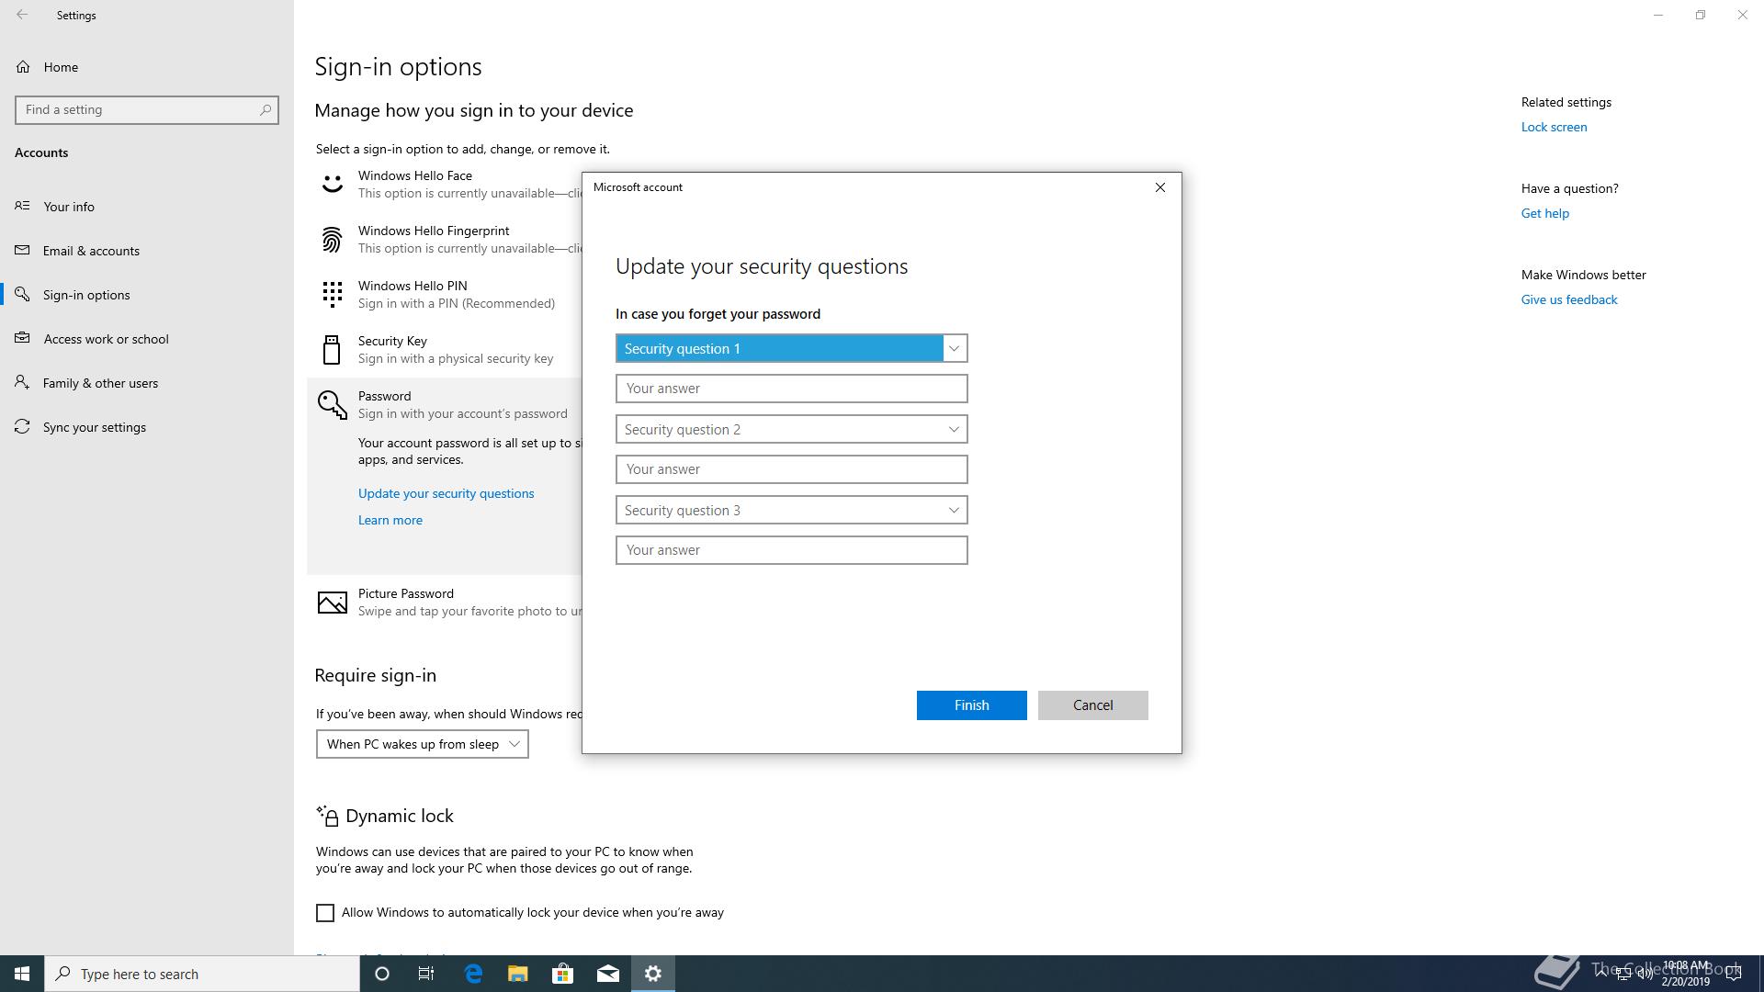Click Give us feedback link
Viewport: 1764px width, 992px height.
tap(1569, 299)
